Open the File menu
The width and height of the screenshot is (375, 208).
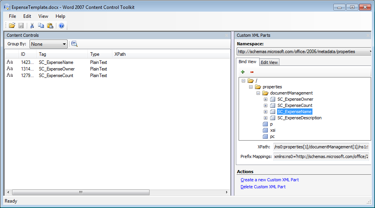(x=12, y=16)
